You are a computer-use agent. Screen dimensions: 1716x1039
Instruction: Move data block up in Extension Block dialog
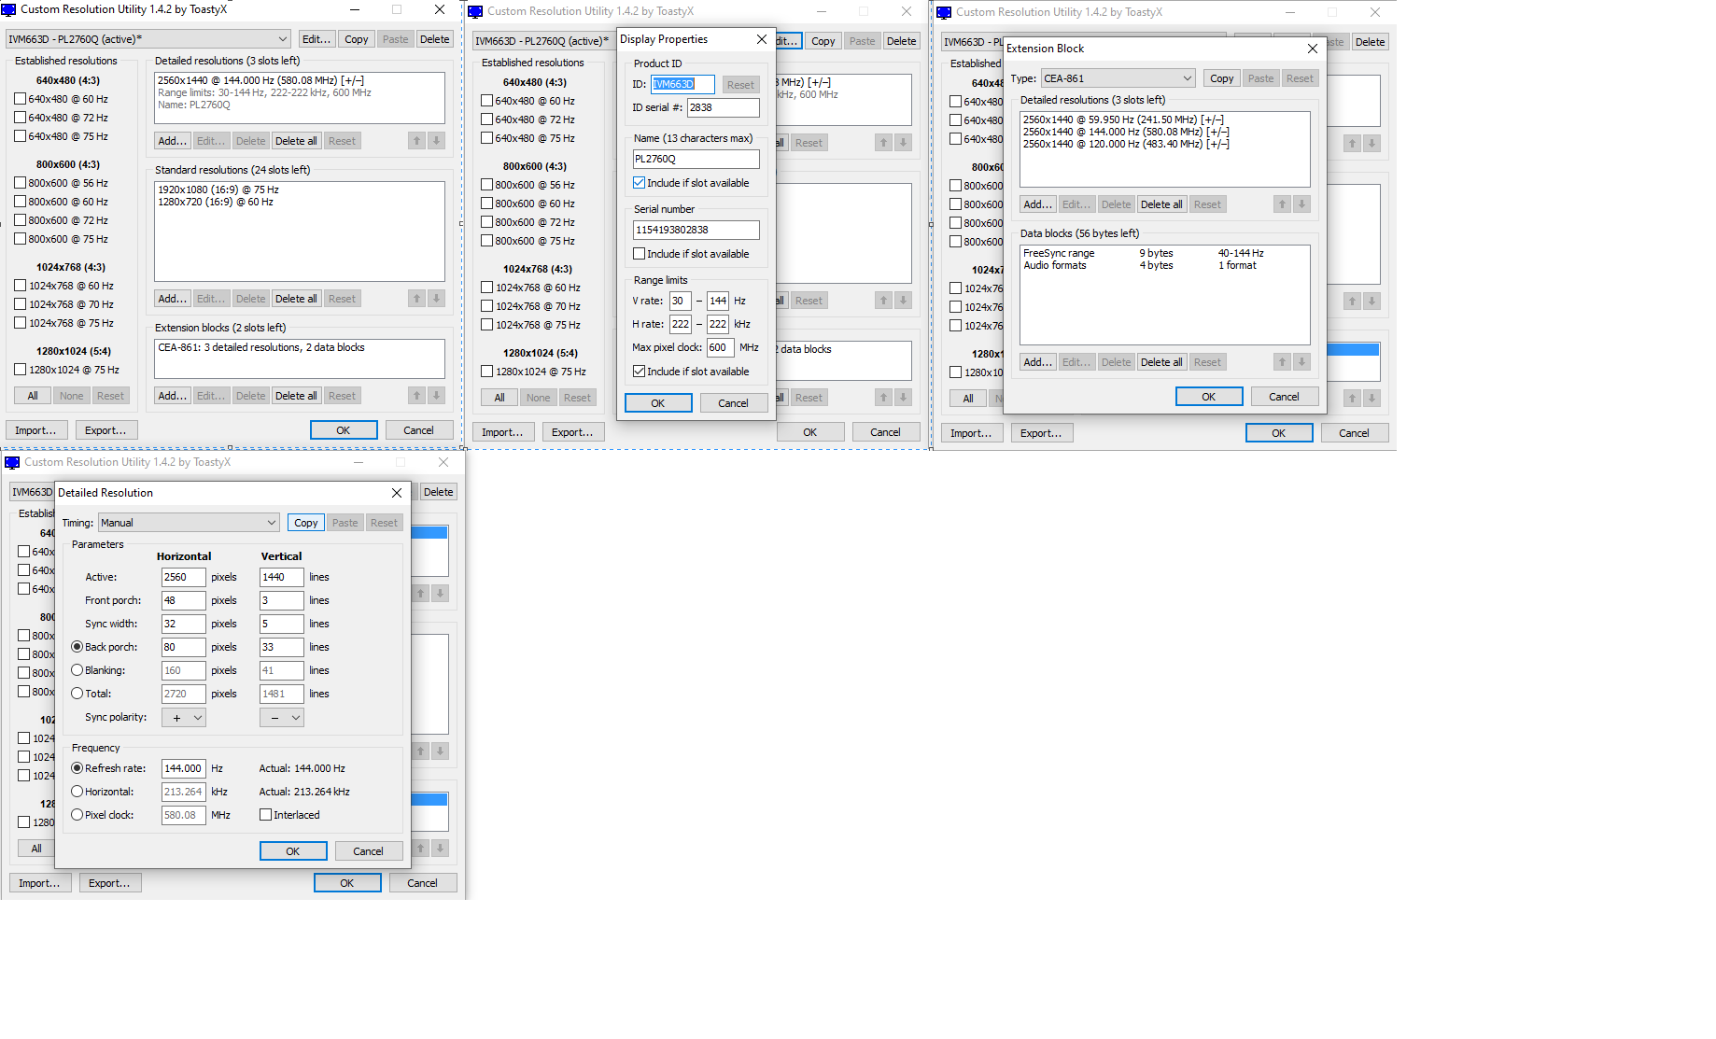[1282, 362]
